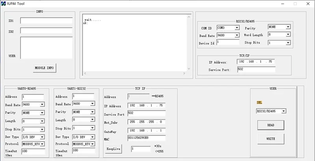
Task: Click the WRITE button
Action: (x=271, y=139)
